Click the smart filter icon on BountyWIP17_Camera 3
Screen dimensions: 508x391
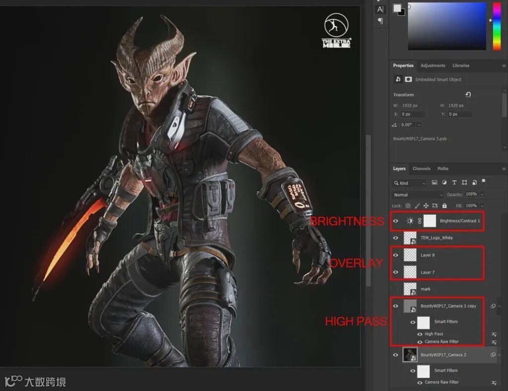point(493,355)
